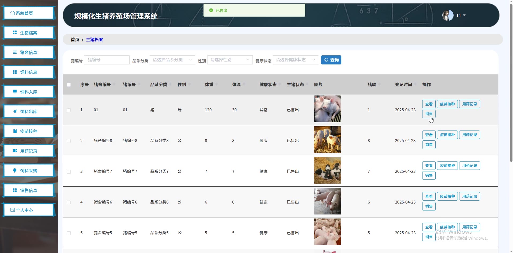Image resolution: width=513 pixels, height=253 pixels.
Task: Check the box for the 猪编号5 row
Action: (x=69, y=233)
